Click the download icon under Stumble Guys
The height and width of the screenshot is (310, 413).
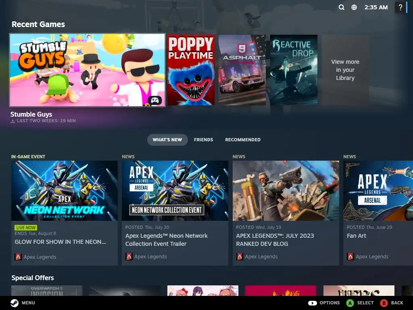click(13, 121)
